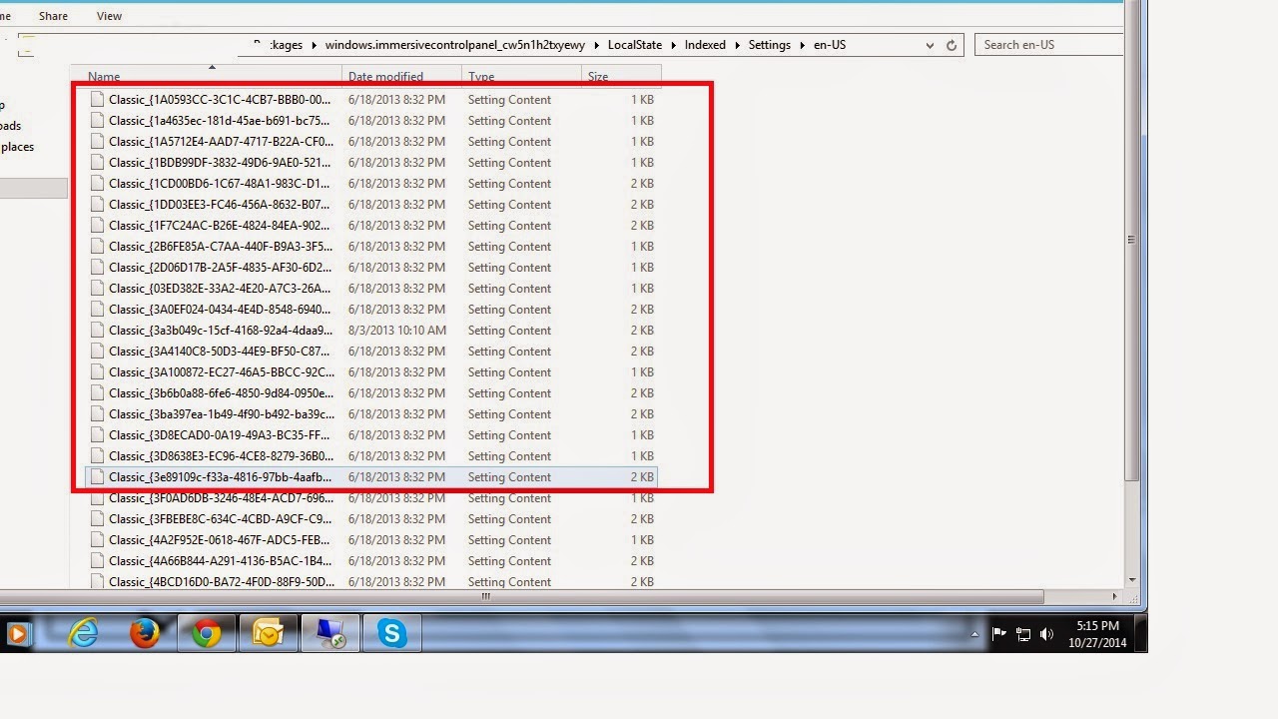The height and width of the screenshot is (719, 1278).
Task: Sort by the Date modified column header
Action: 386,76
